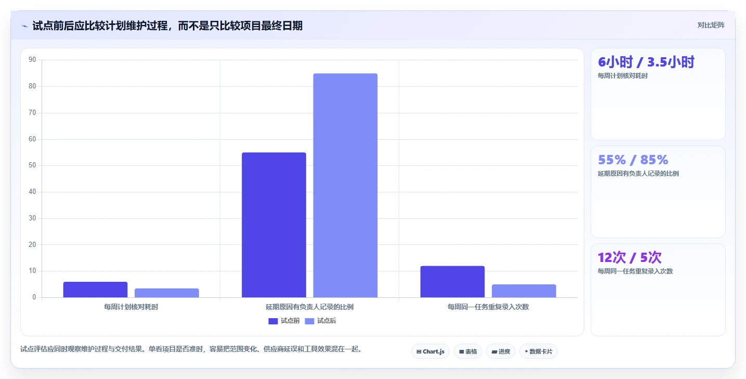Click the footer note starting 试点评估应同时观察
Image resolution: width=746 pixels, height=379 pixels.
pyautogui.click(x=191, y=349)
